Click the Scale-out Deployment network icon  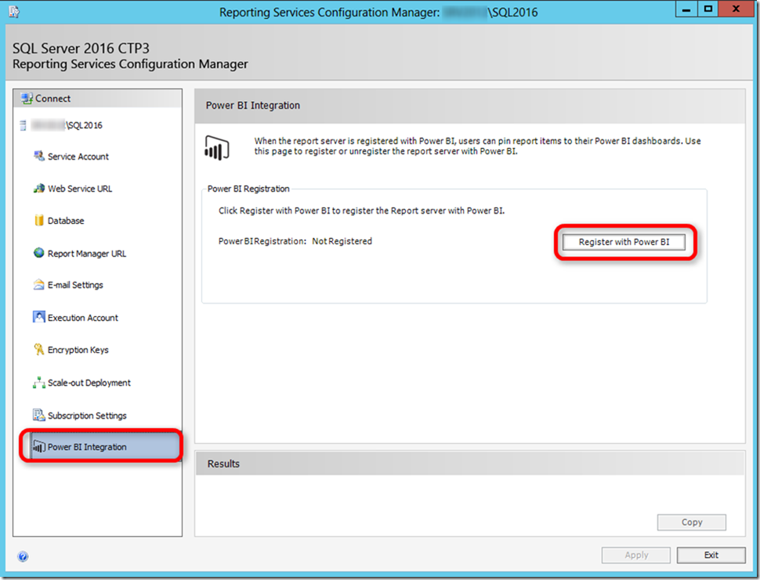pyautogui.click(x=38, y=383)
